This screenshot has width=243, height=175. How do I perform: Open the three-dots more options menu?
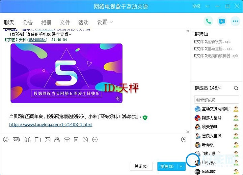tap(235, 21)
